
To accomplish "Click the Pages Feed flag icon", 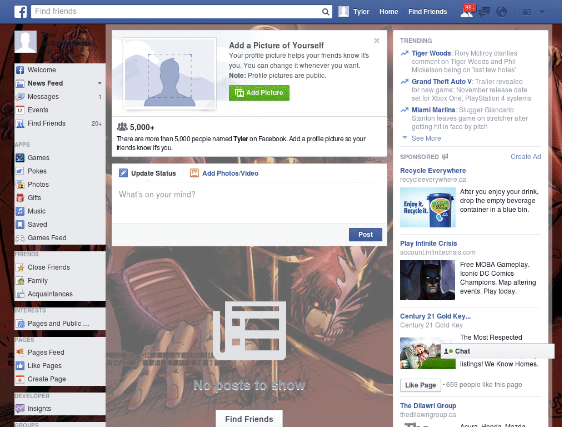I will coord(20,352).
